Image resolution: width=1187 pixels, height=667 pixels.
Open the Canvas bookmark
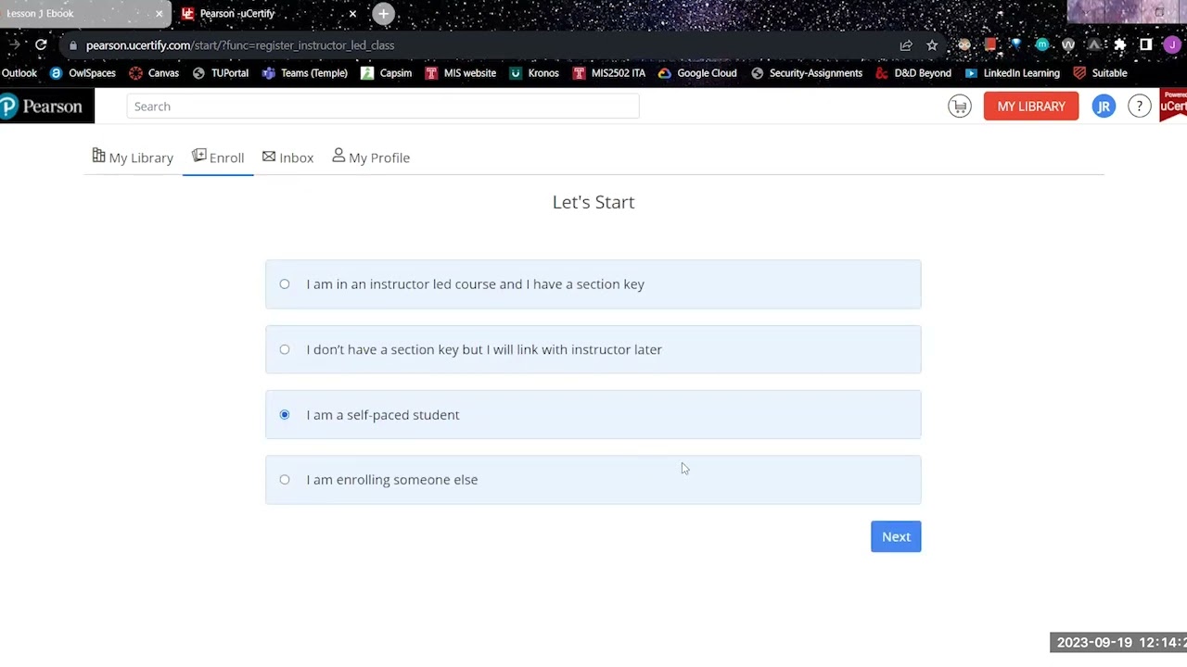(154, 73)
